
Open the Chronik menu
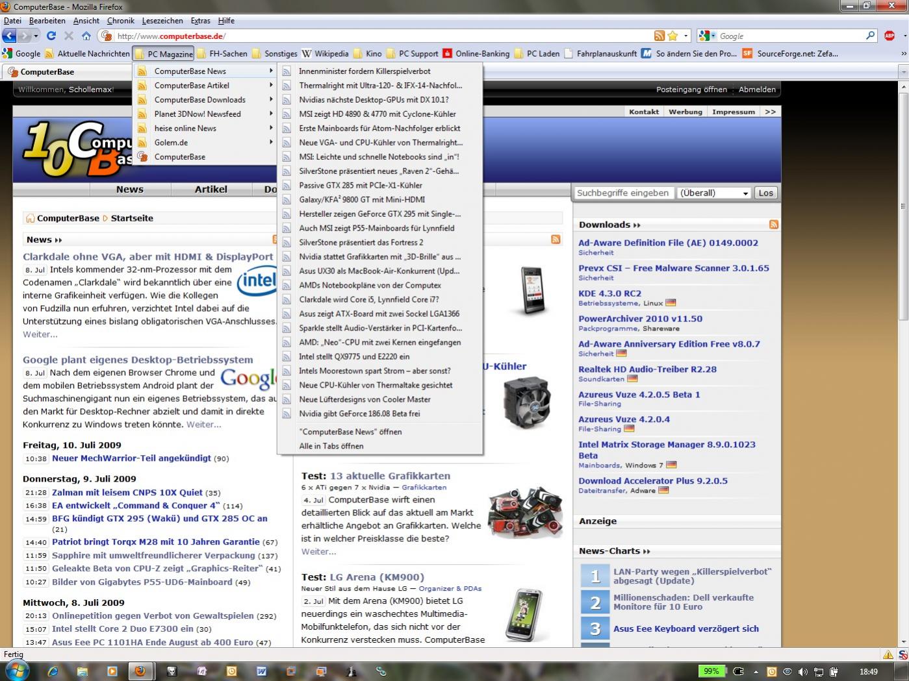121,21
